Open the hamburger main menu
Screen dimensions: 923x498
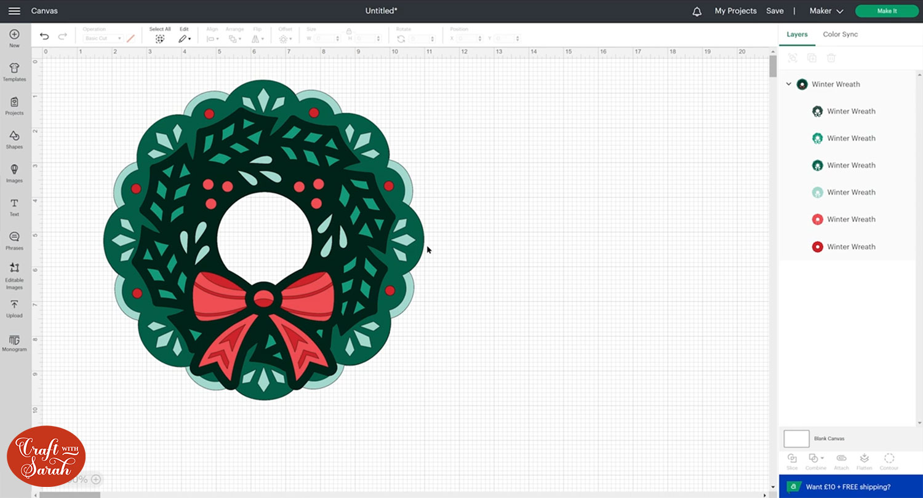coord(14,11)
